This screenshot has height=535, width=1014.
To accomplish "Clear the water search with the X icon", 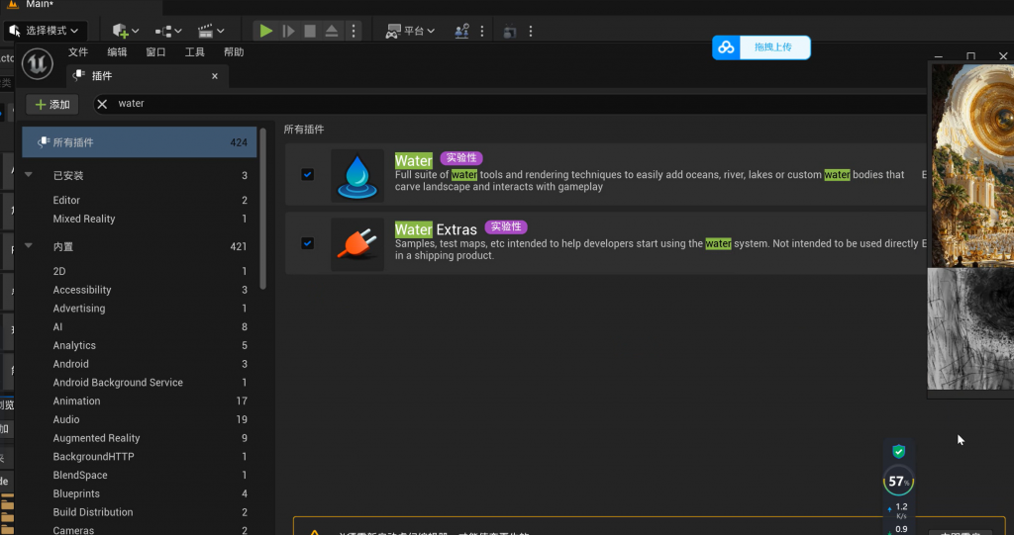I will coord(102,104).
